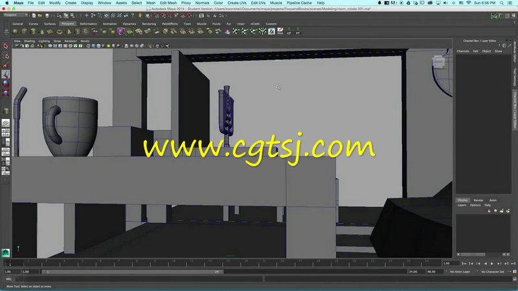Go to start of playback range

(x=464, y=263)
